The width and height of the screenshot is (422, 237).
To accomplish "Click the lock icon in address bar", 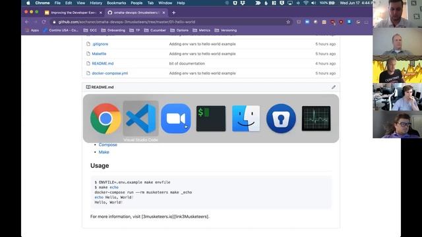I will click(x=54, y=22).
